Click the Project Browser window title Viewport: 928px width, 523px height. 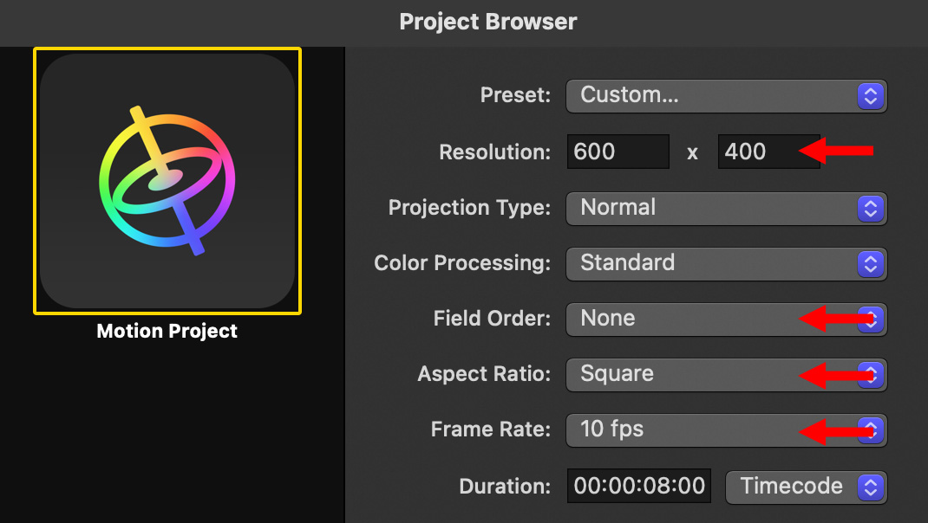tap(487, 22)
